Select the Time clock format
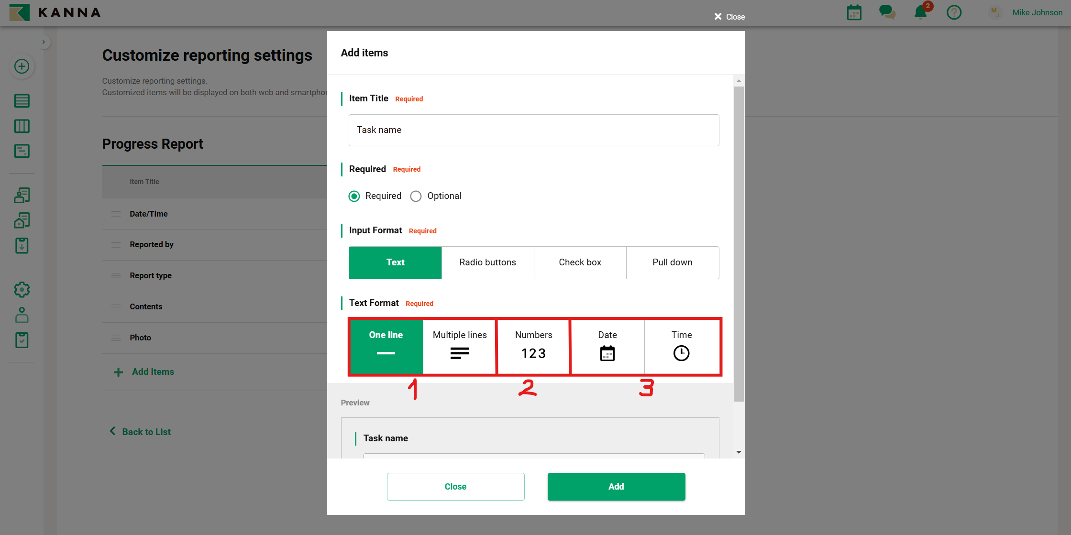The width and height of the screenshot is (1071, 535). point(681,347)
